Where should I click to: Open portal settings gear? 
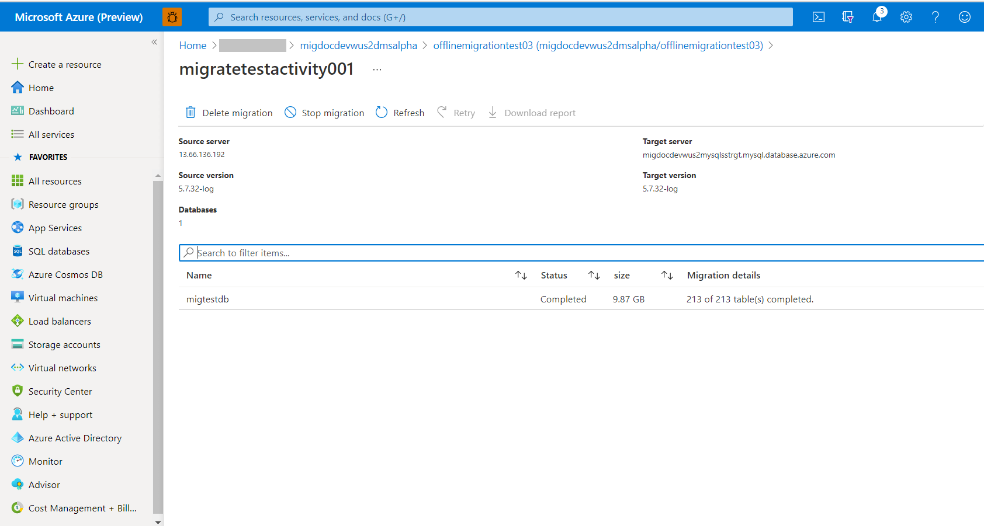coord(906,17)
